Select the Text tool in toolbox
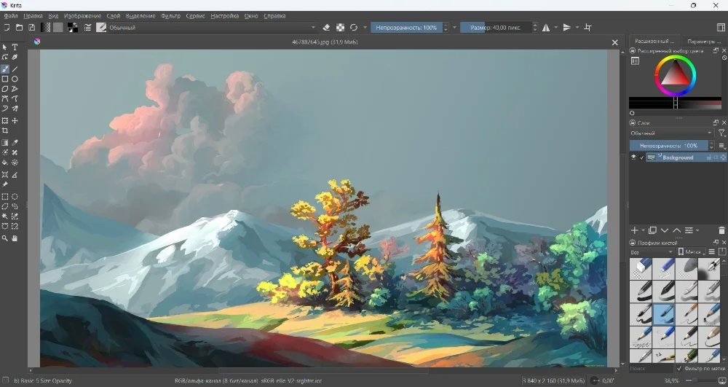Viewport: 728px width, 387px height. coord(15,47)
